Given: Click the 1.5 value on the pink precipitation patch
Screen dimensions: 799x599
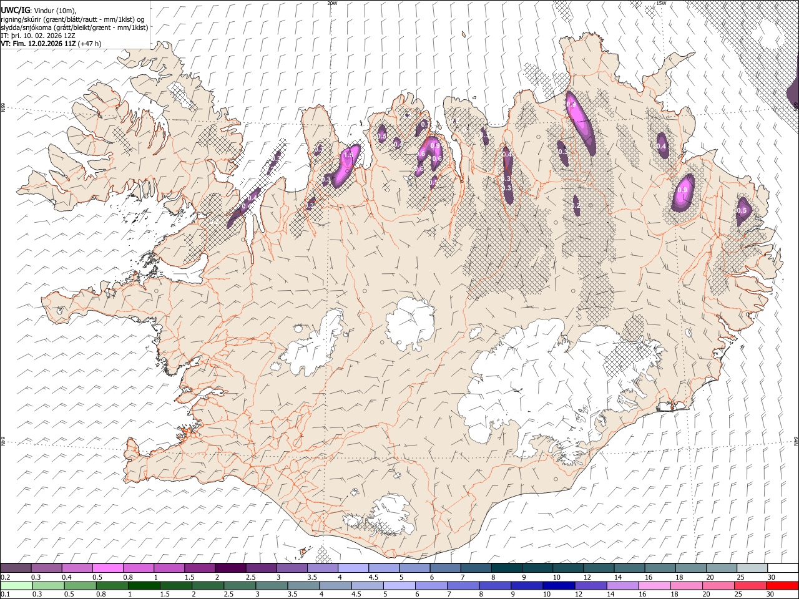Looking at the screenshot, I should [x=348, y=154].
